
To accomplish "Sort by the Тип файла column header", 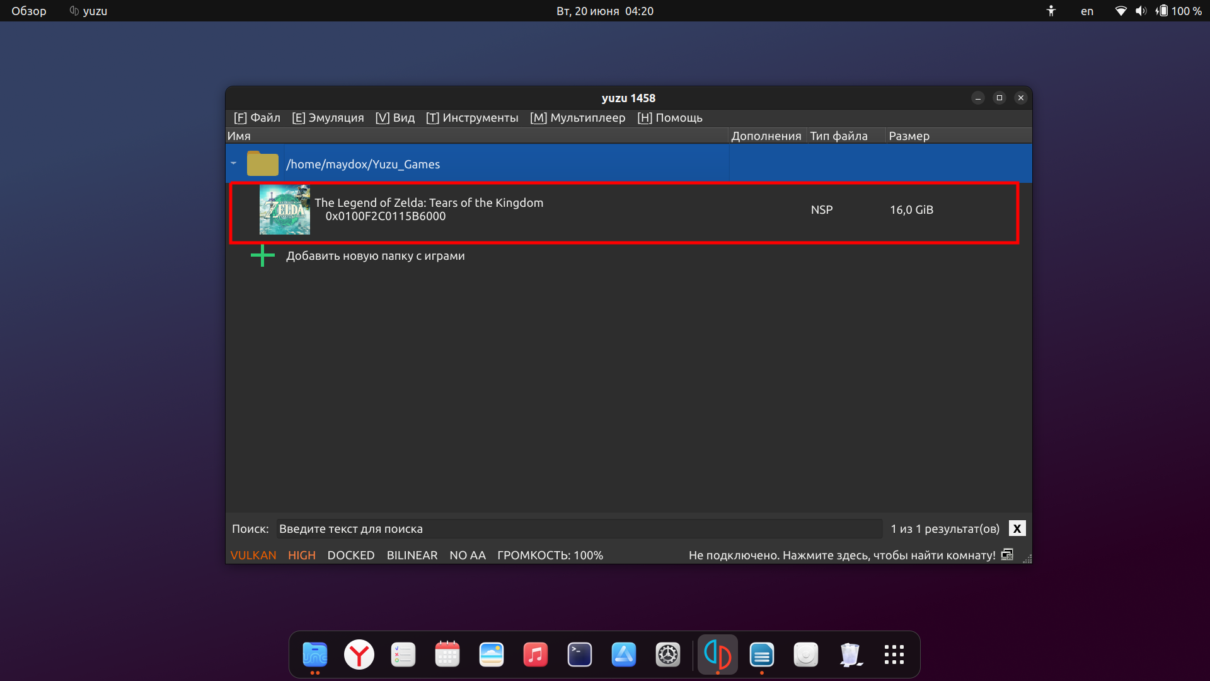I will (846, 136).
